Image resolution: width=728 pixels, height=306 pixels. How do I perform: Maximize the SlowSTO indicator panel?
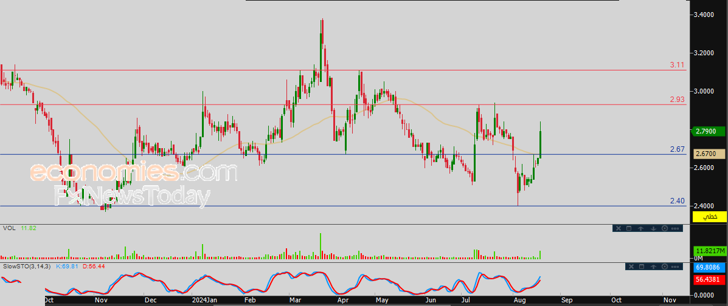[642, 267]
